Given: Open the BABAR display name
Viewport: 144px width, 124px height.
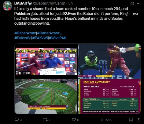Looking at the screenshot, I should 21,3.
